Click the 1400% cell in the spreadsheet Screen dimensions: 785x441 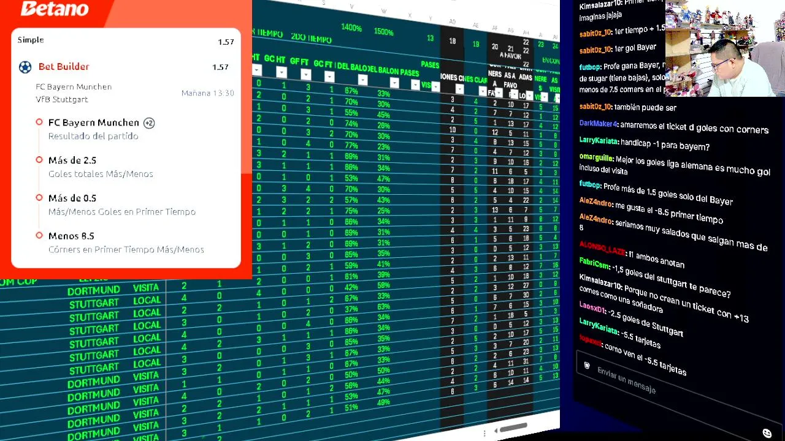[x=351, y=28]
